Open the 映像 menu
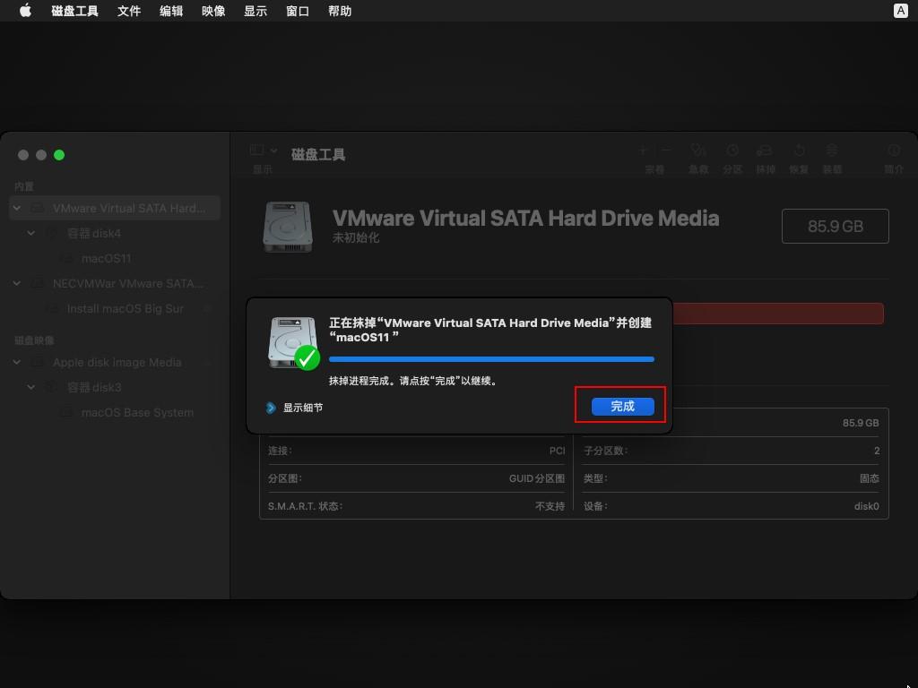The width and height of the screenshot is (918, 688). coord(212,11)
